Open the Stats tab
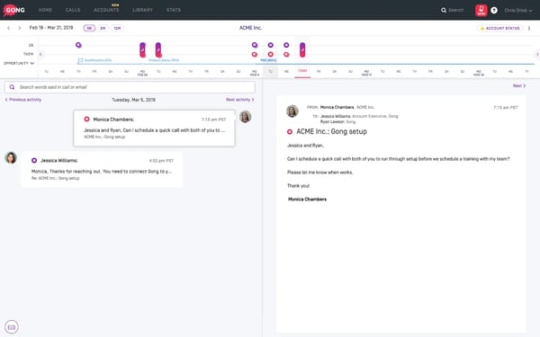This screenshot has height=337, width=540. (174, 10)
